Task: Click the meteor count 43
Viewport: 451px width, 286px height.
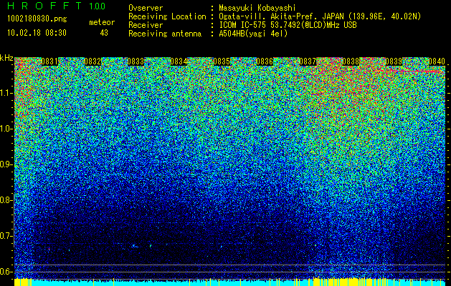Action: point(104,33)
